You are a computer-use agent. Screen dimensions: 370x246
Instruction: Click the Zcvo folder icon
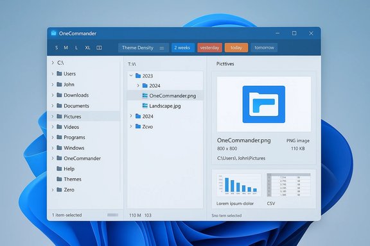[x=138, y=126]
